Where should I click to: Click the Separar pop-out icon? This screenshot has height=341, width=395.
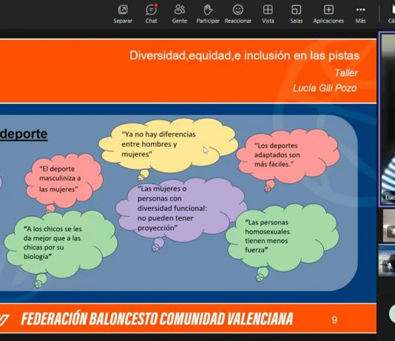point(123,14)
